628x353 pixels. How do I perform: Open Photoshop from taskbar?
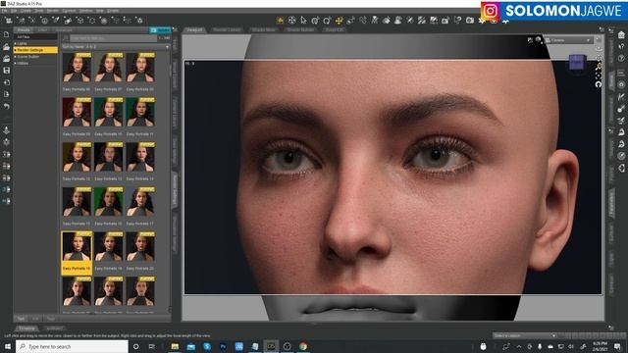pyautogui.click(x=223, y=346)
